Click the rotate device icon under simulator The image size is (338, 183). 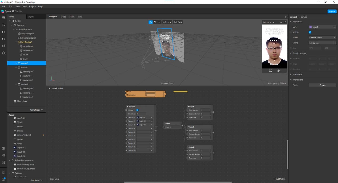click(x=278, y=71)
